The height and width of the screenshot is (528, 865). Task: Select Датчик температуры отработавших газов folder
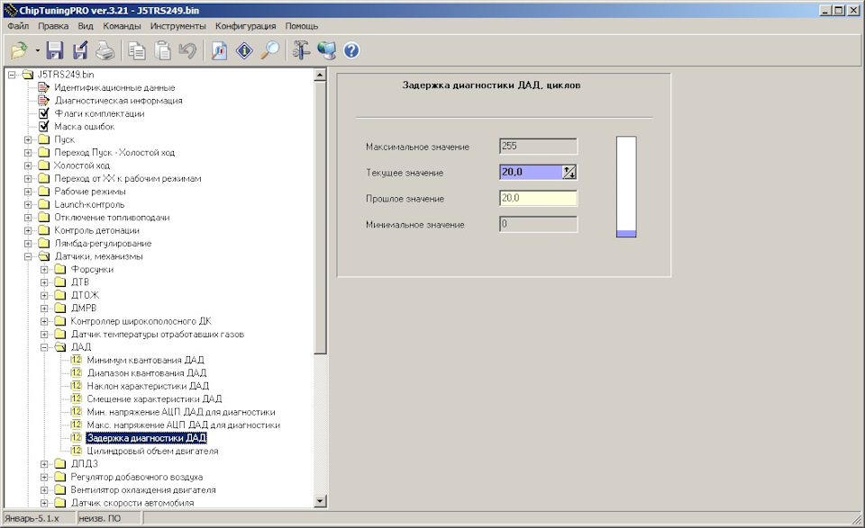tap(157, 335)
